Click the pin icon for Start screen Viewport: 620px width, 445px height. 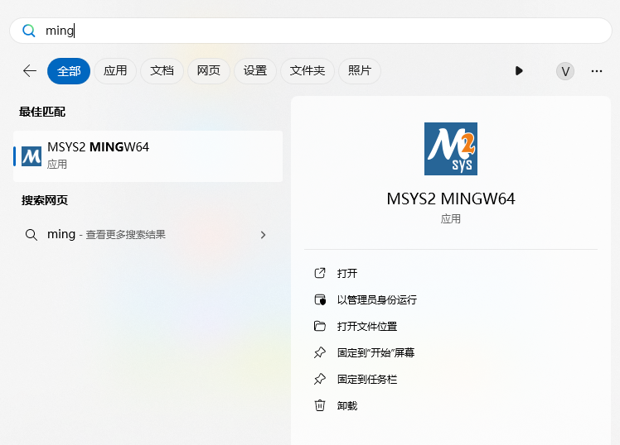tap(320, 352)
